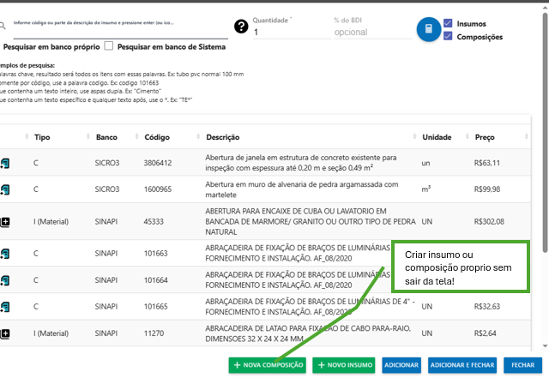The width and height of the screenshot is (549, 378).
Task: Click price R$99,98
Action: [x=487, y=189]
